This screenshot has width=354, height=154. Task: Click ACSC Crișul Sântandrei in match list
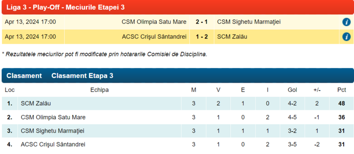click(154, 37)
